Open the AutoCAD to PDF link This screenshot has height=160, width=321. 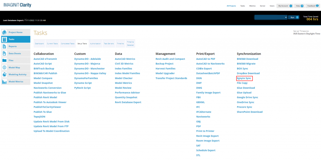tap(206, 59)
